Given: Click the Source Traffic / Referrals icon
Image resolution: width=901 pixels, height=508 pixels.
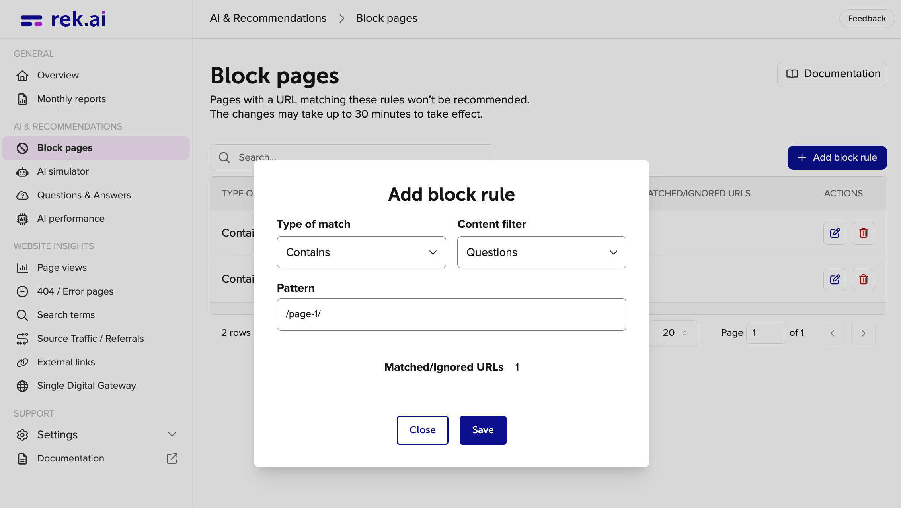Looking at the screenshot, I should (22, 339).
